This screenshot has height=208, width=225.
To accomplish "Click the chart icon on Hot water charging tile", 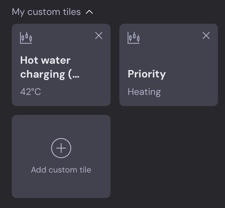I will click(x=26, y=38).
